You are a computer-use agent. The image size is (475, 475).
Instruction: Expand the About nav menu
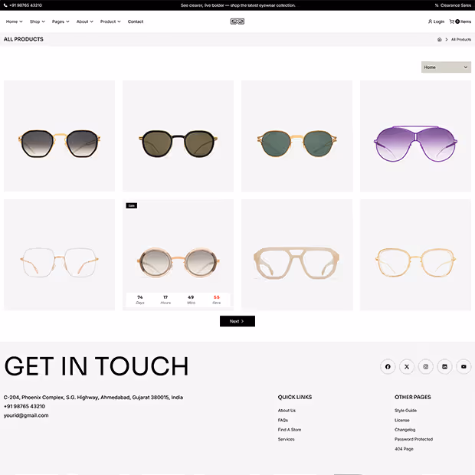click(85, 21)
